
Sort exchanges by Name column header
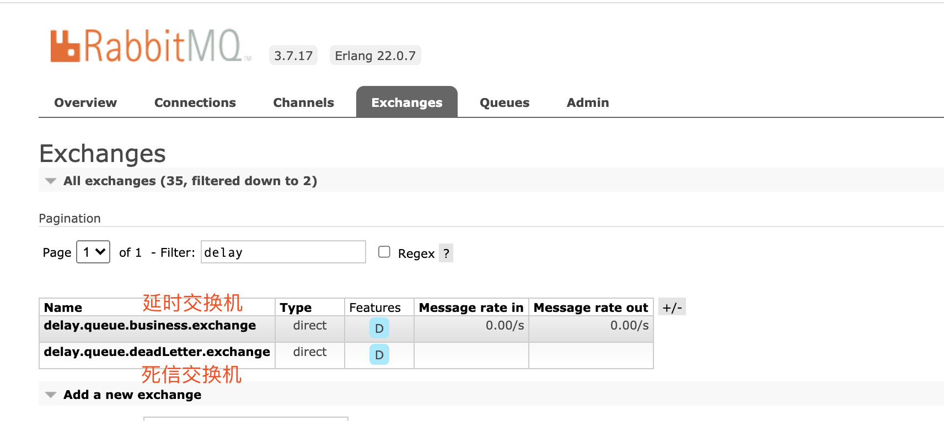[63, 307]
